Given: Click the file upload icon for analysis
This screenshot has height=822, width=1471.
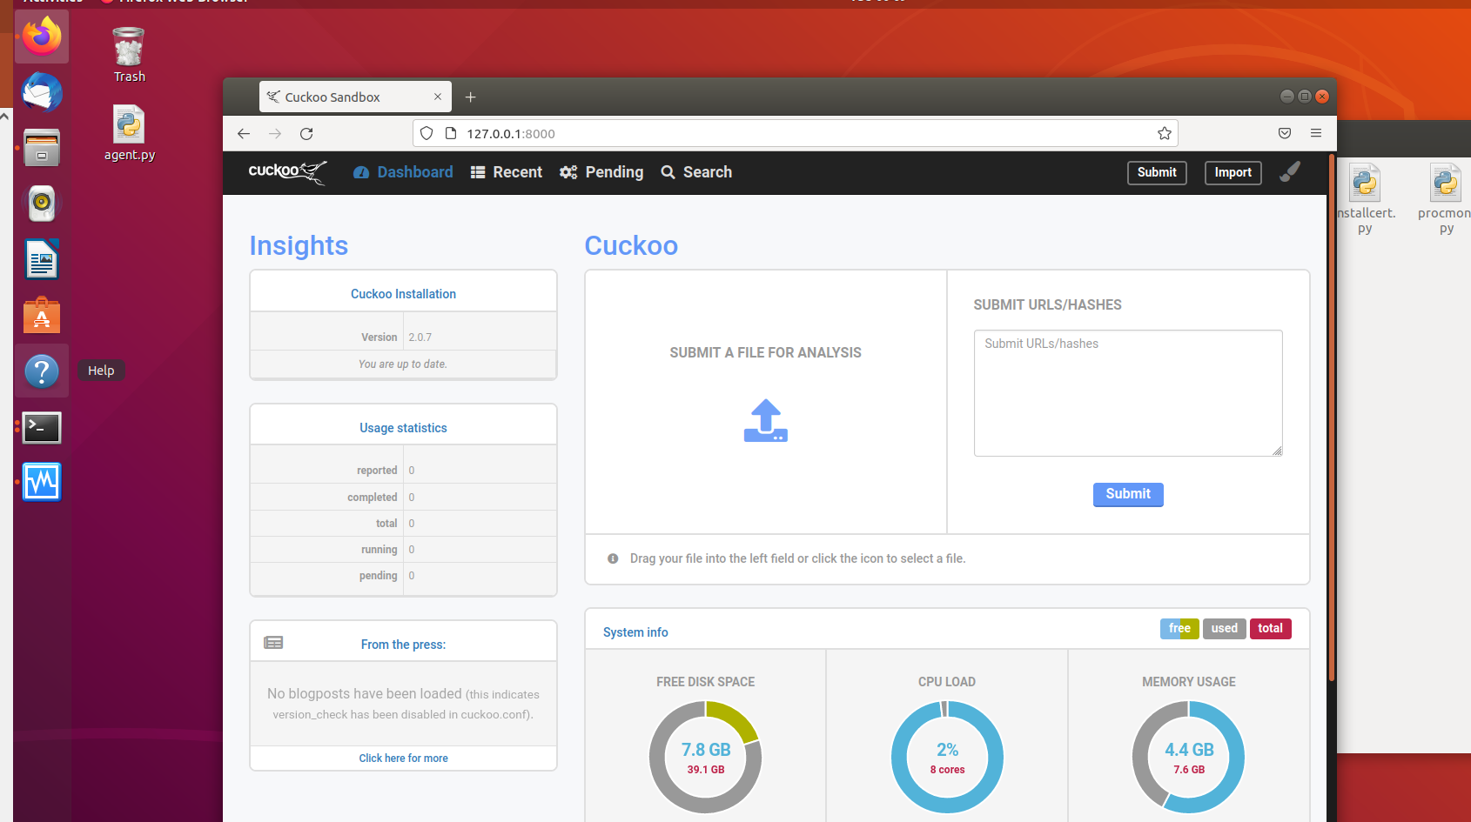Looking at the screenshot, I should 765,420.
